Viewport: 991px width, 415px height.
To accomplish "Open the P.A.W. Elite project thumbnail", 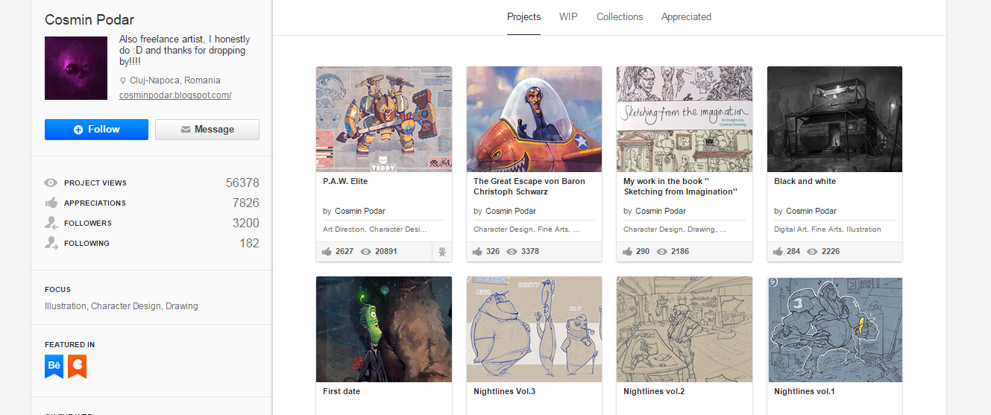I will [383, 119].
